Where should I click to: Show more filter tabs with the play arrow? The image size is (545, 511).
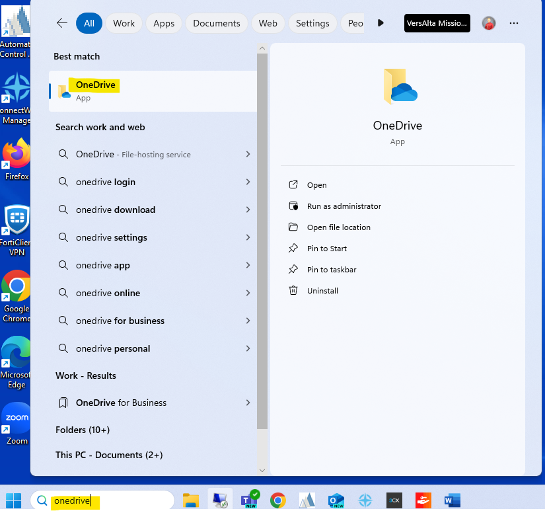(x=381, y=23)
